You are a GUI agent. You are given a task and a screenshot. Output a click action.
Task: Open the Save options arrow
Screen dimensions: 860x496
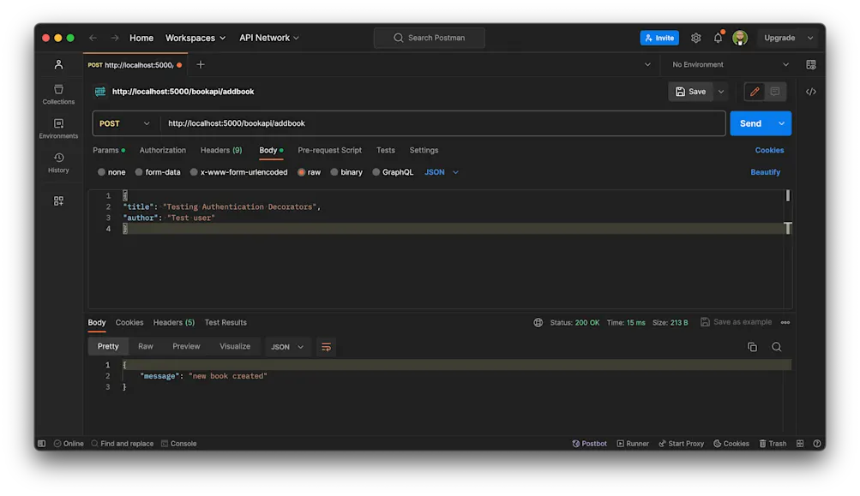721,92
